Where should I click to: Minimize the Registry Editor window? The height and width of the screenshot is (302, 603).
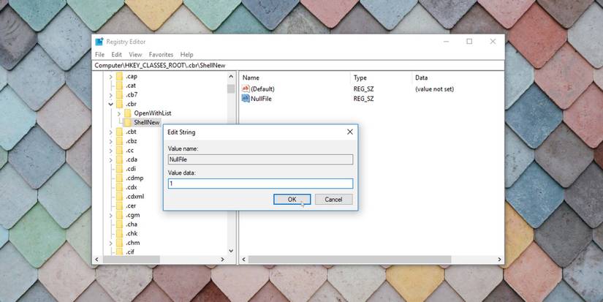pyautogui.click(x=446, y=42)
